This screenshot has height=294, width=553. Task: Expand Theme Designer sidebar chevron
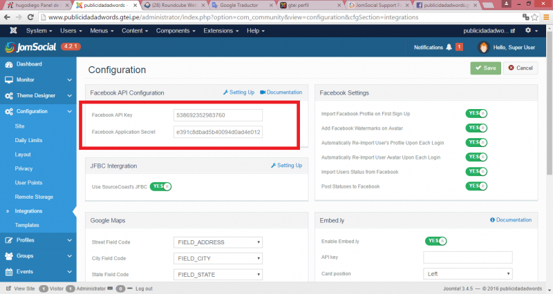click(70, 96)
